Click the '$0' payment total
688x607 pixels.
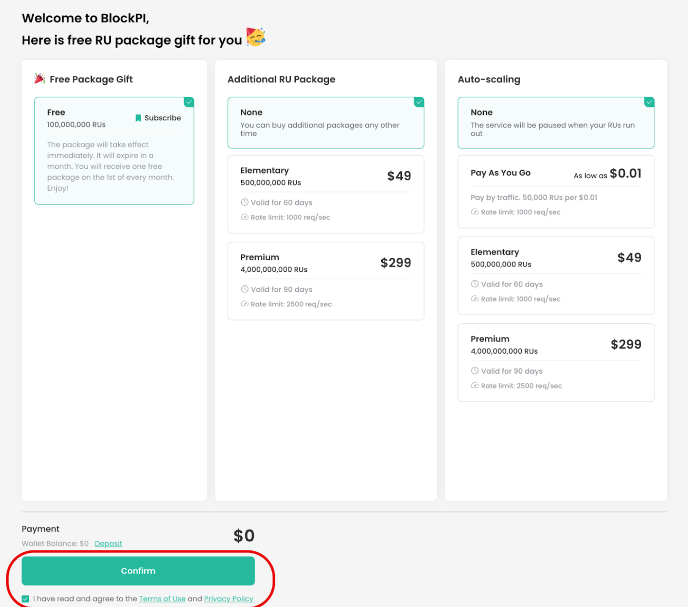coord(244,536)
